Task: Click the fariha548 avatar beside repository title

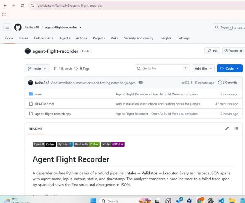Action: 28,51
